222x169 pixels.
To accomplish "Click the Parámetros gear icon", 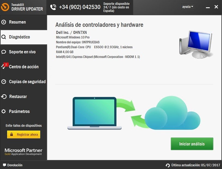I will point(4,111).
